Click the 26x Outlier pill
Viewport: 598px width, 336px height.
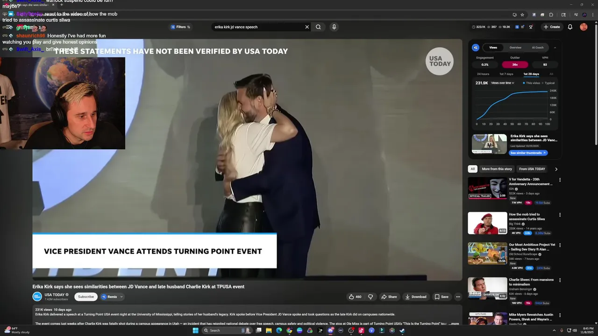tap(515, 64)
